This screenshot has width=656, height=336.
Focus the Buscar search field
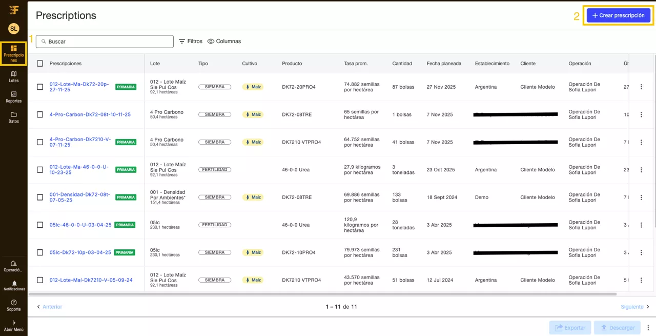pyautogui.click(x=108, y=42)
